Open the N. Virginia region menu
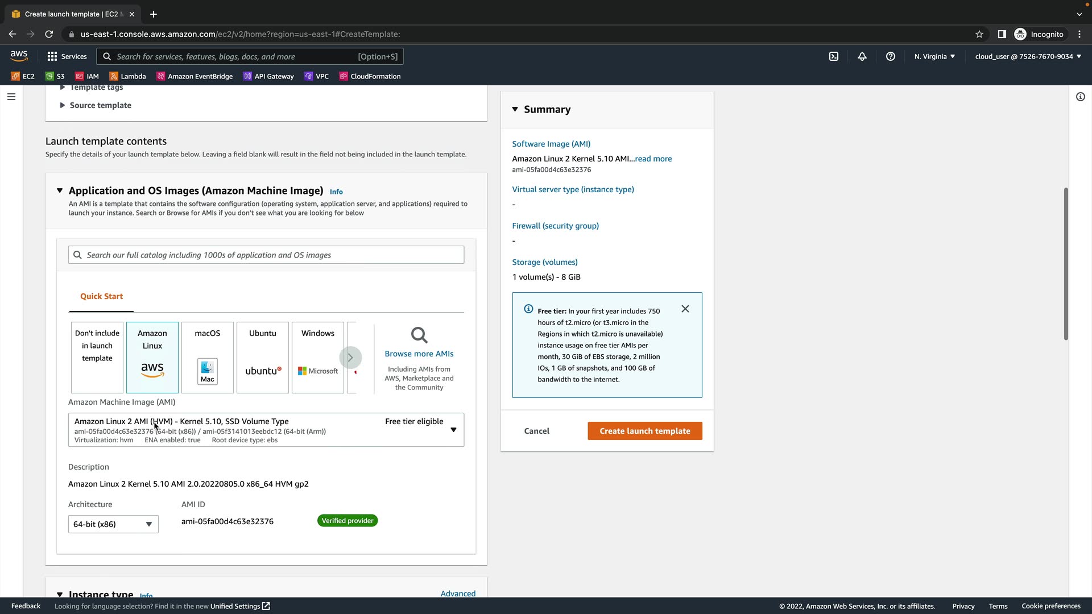 coord(934,56)
